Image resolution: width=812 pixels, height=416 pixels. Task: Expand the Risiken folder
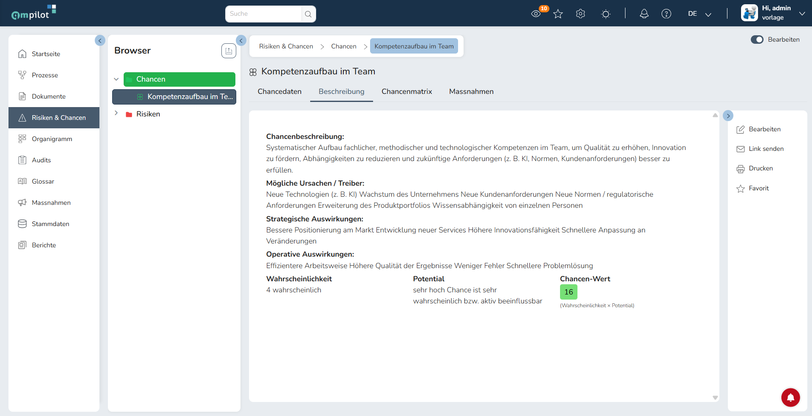click(116, 113)
